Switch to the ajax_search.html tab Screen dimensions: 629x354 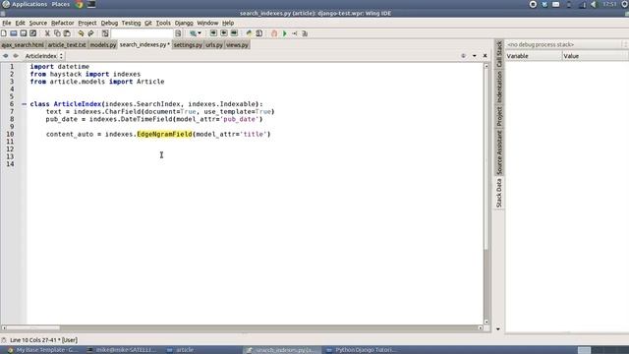pyautogui.click(x=23, y=45)
